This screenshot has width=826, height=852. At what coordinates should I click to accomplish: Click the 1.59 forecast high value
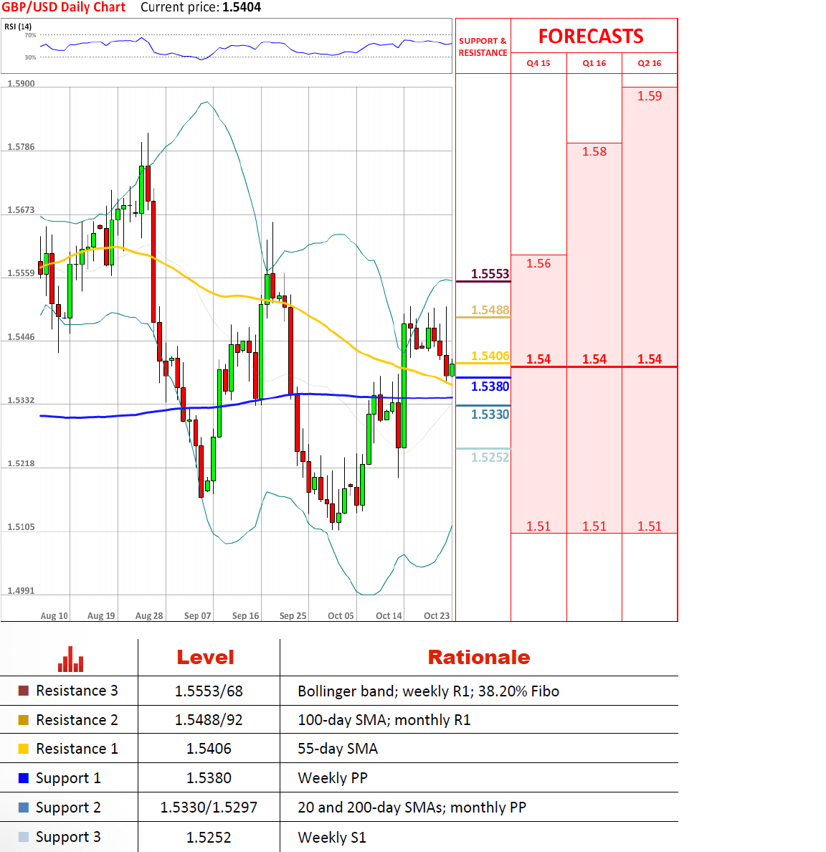[650, 96]
